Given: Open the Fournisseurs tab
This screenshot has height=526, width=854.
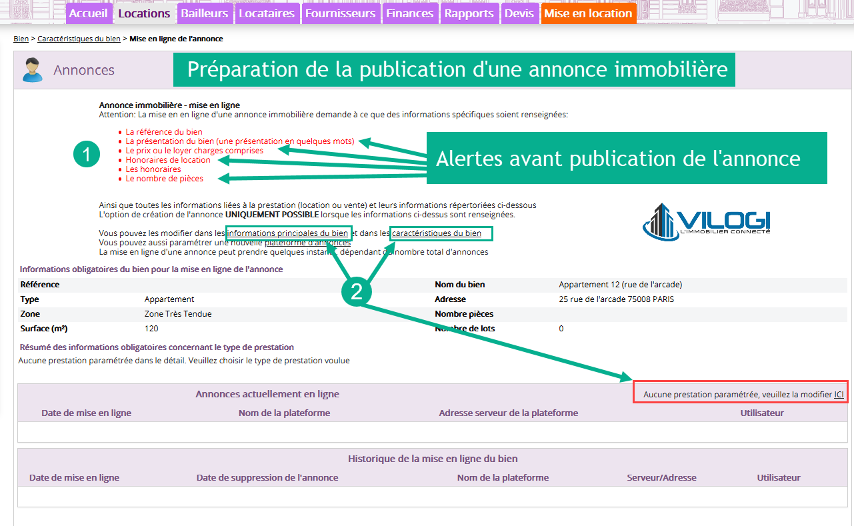Looking at the screenshot, I should click(341, 13).
